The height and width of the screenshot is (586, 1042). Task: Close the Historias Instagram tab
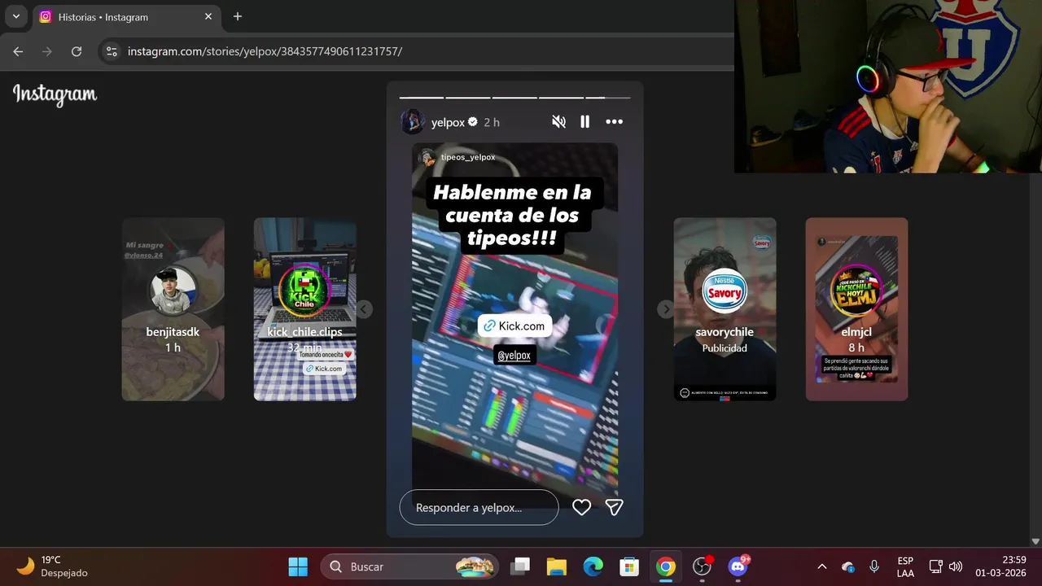click(208, 16)
